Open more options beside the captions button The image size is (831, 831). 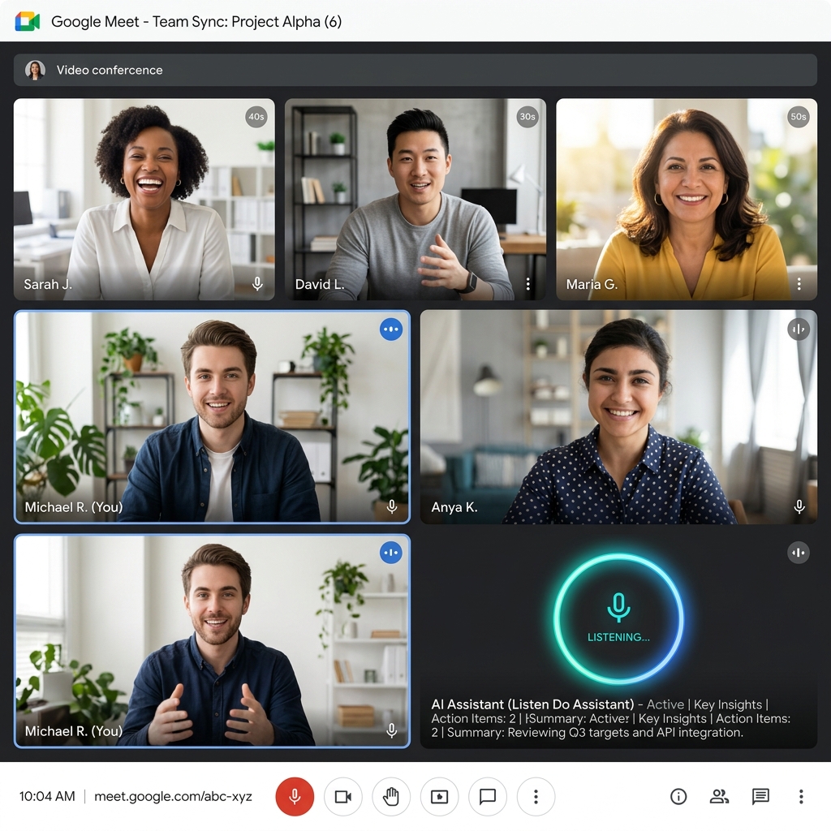pos(536,796)
